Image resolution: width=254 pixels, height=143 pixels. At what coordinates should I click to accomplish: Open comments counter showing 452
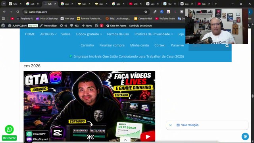(74, 25)
